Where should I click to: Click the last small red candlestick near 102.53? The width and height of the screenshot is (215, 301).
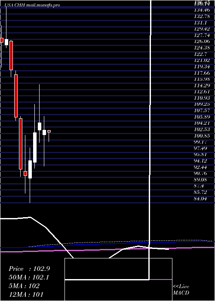point(49,131)
